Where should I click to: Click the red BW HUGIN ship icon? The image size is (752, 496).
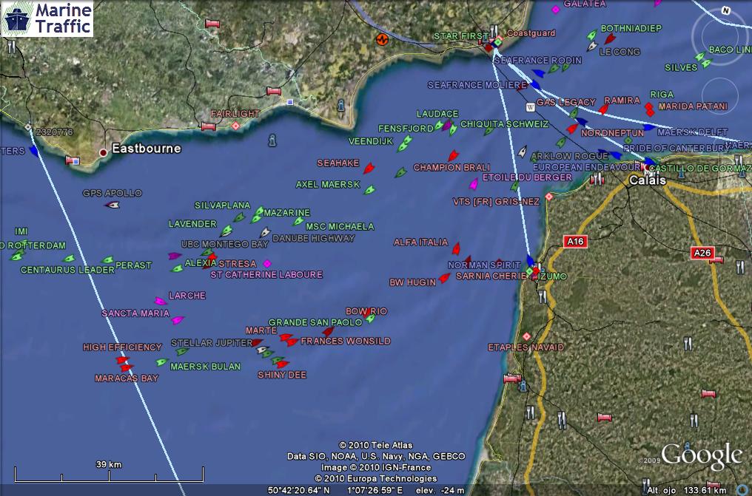click(444, 278)
